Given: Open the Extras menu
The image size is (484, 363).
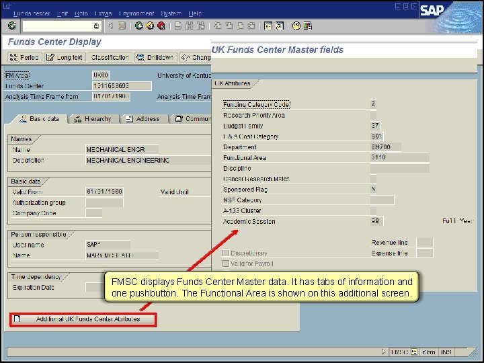Looking at the screenshot, I should click(x=103, y=13).
